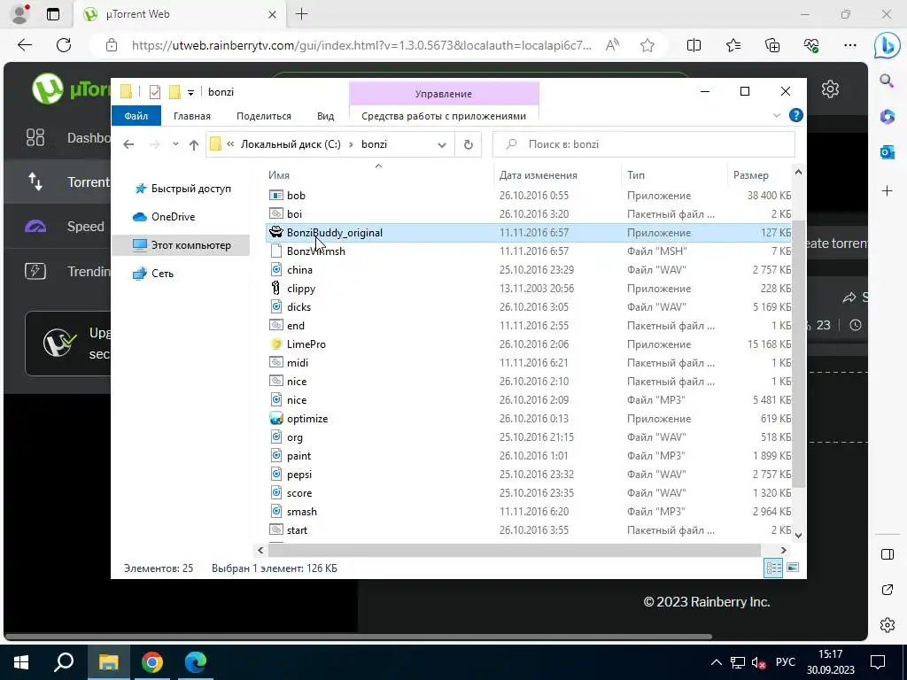
Task: Click the horizontal scrollbar in file list
Action: point(515,550)
